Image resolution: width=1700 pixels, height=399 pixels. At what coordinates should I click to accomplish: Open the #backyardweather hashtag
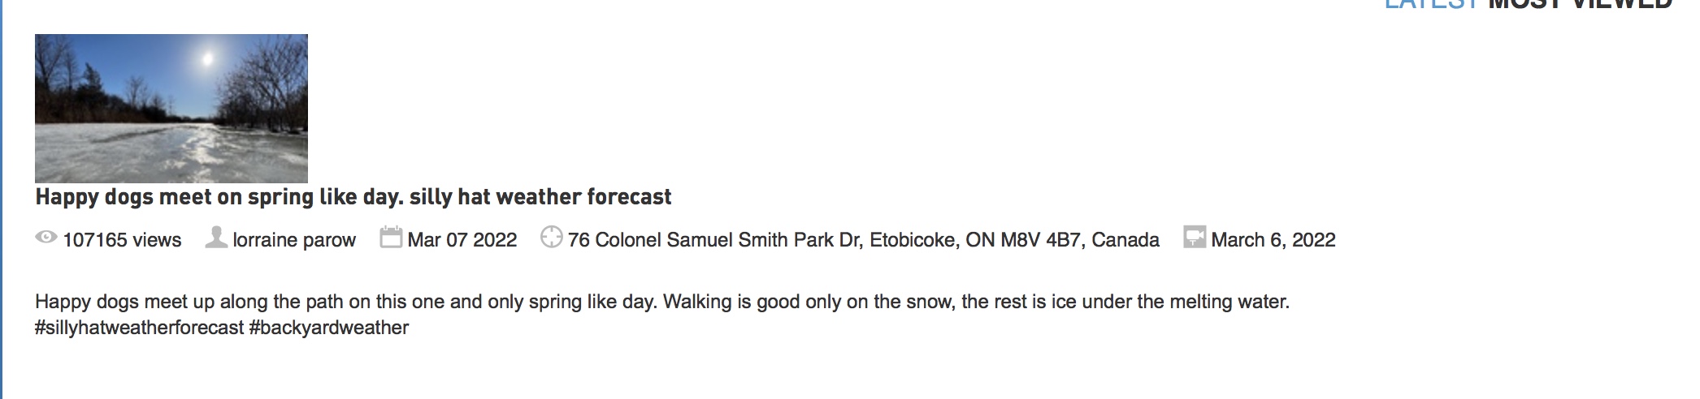[x=329, y=328]
